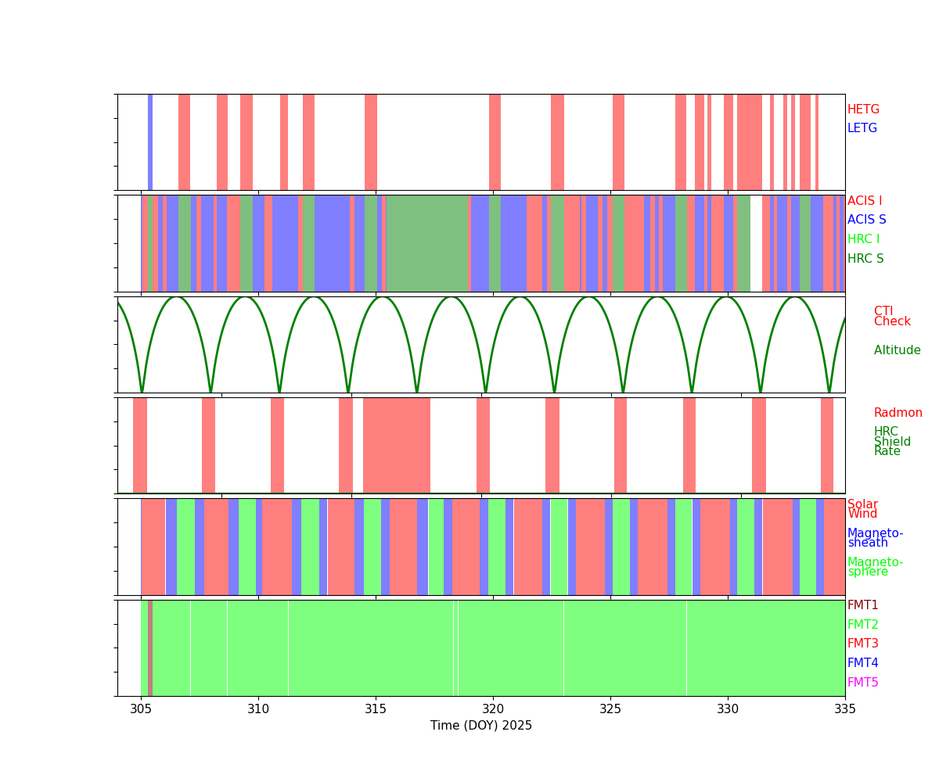The height and width of the screenshot is (782, 939).
Task: Select the HRC Shield Rate label
Action: (891, 442)
